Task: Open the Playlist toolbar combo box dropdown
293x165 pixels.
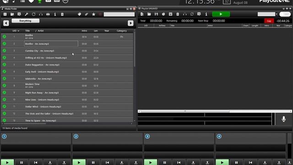Action: click(x=277, y=14)
